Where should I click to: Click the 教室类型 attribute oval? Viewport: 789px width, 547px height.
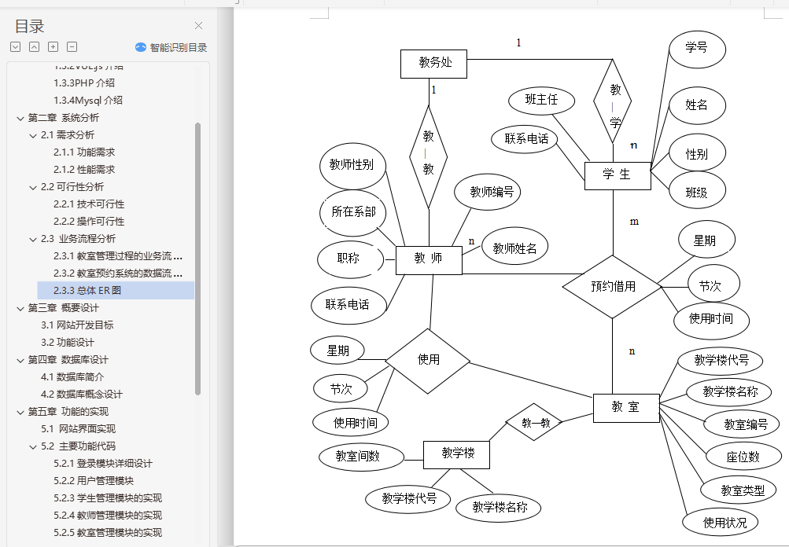point(738,490)
